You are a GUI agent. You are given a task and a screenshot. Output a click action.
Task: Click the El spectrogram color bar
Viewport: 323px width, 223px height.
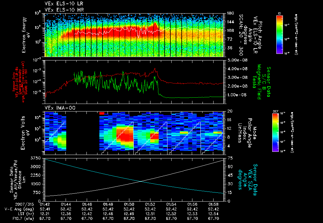[x=279, y=34]
